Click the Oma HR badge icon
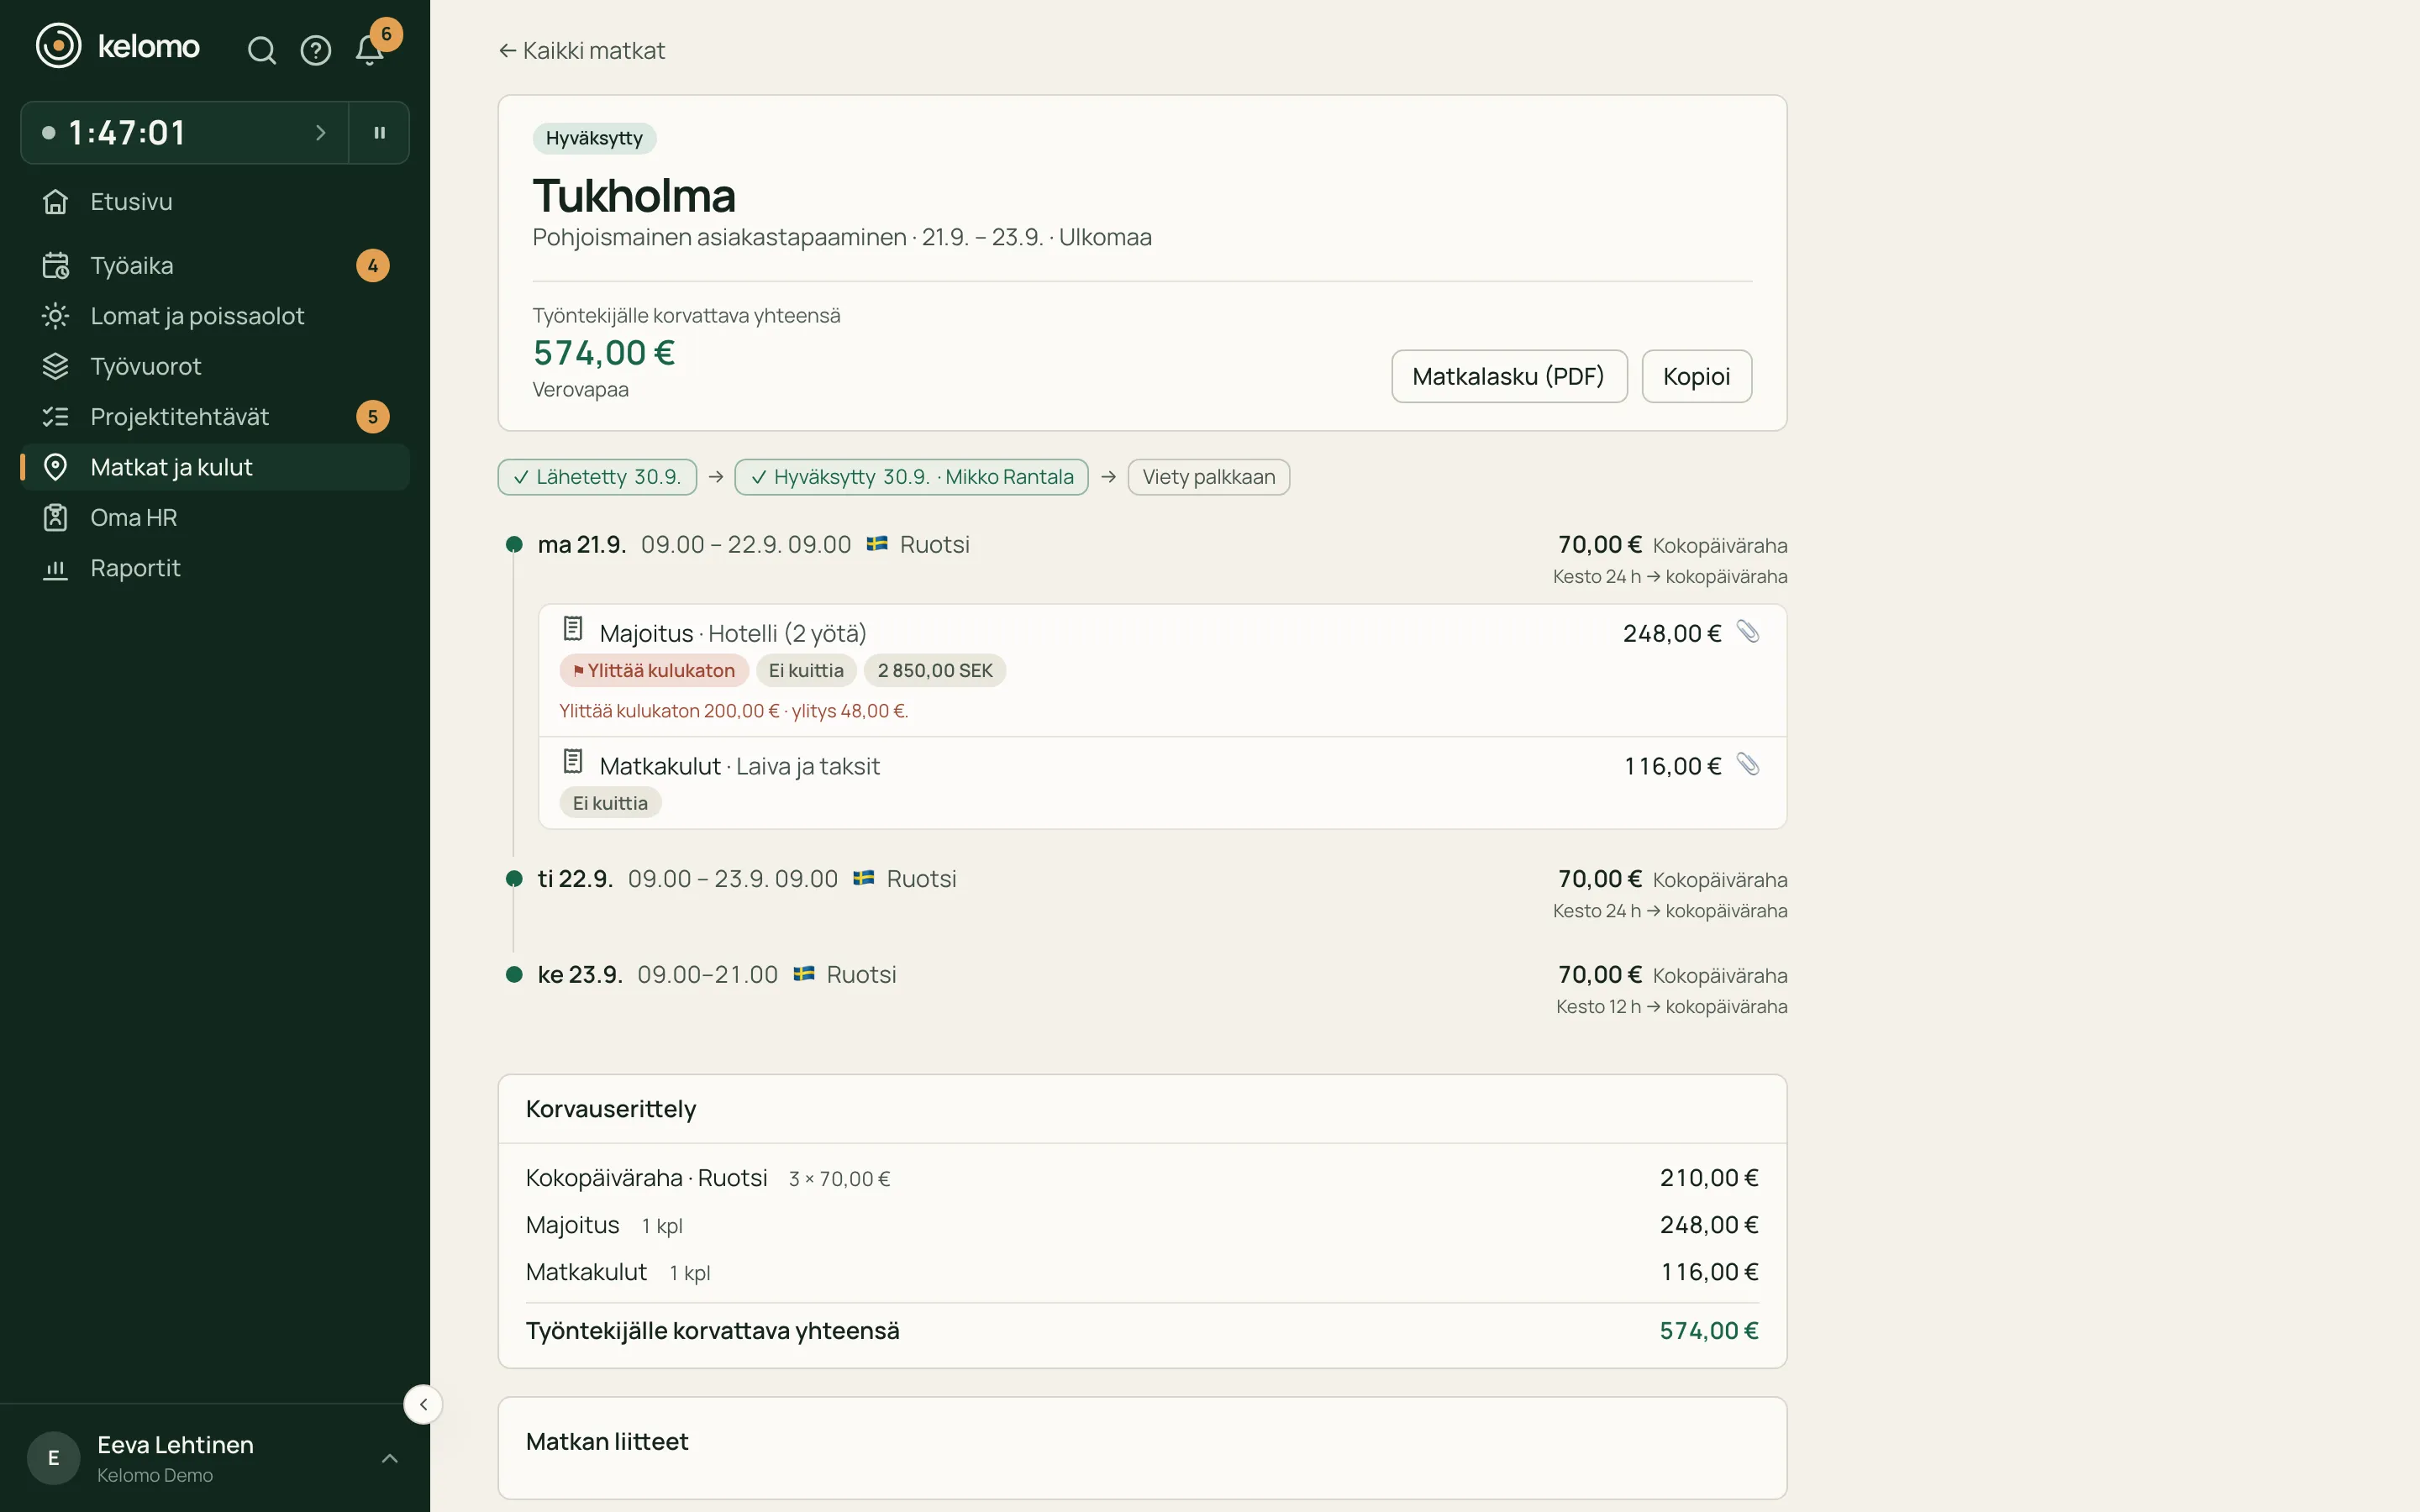2420x1512 pixels. coord(55,517)
